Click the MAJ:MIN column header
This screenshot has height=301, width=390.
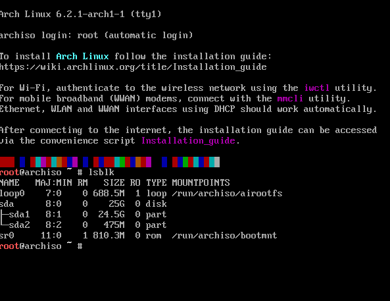coord(53,182)
